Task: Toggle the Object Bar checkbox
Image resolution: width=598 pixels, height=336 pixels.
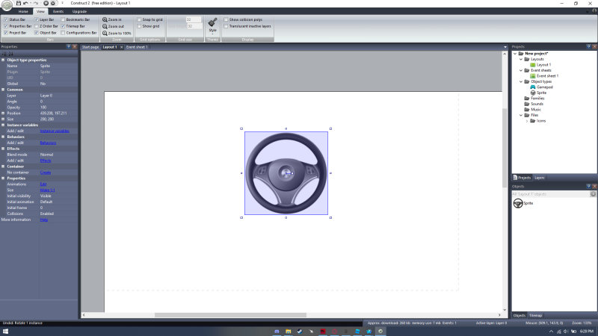Action: pos(37,33)
